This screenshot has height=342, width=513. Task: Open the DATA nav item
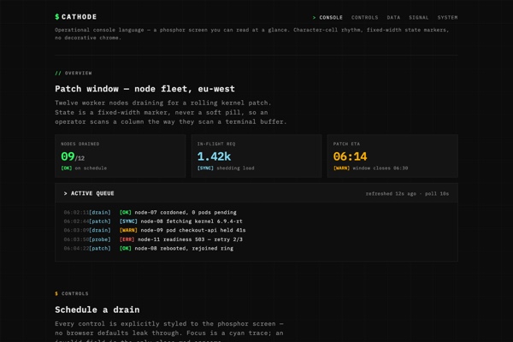pyautogui.click(x=393, y=17)
